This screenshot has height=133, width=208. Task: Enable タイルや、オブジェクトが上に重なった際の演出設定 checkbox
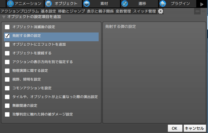(7, 97)
